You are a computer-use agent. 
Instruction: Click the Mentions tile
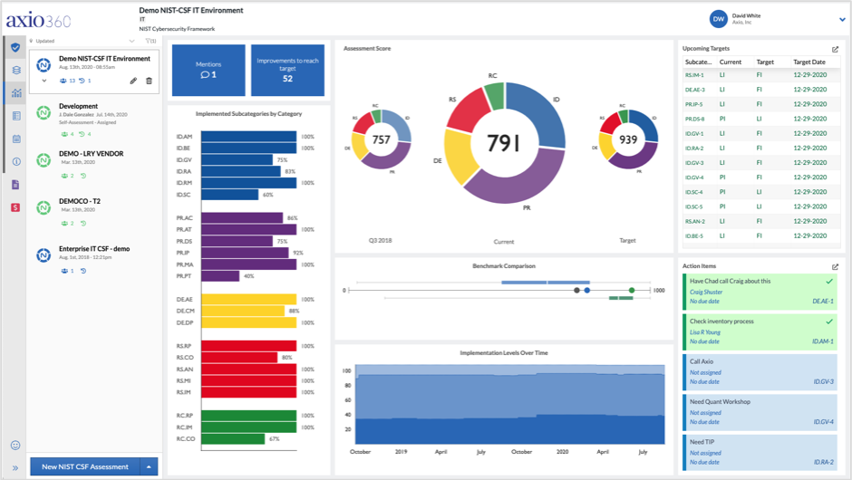click(208, 70)
